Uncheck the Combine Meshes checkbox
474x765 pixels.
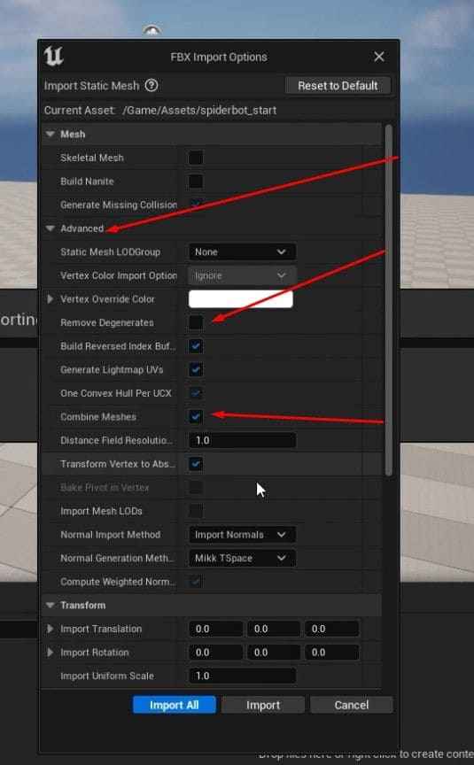click(195, 417)
